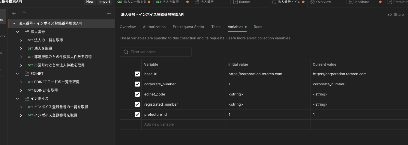408x145 pixels.
Task: Click the plus icon to create new collection
Action: (13, 13)
